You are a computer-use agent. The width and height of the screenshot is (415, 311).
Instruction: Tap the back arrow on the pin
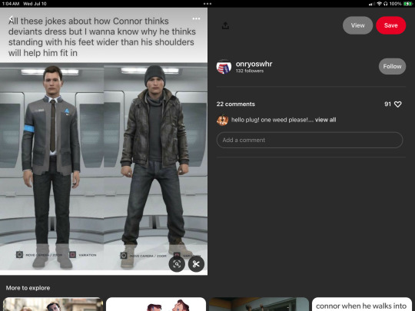click(x=11, y=18)
